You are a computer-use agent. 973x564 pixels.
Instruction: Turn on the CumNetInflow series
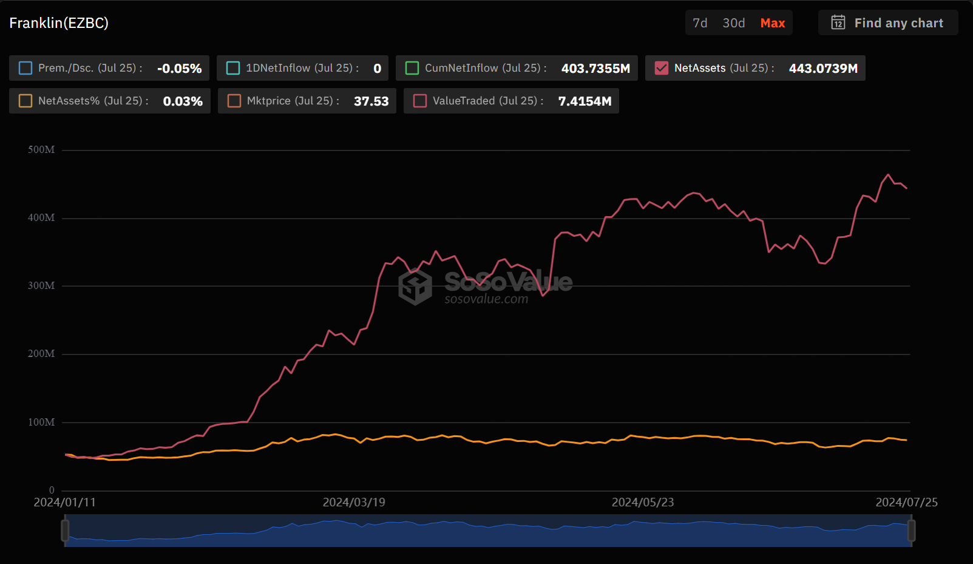tap(412, 68)
